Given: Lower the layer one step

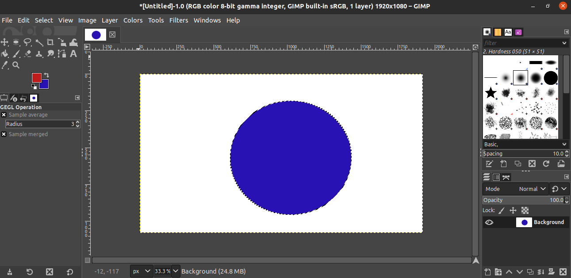Looking at the screenshot, I should coord(520,271).
